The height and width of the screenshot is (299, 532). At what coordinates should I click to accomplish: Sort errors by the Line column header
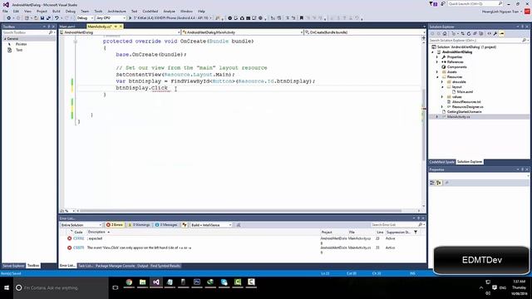point(380,233)
